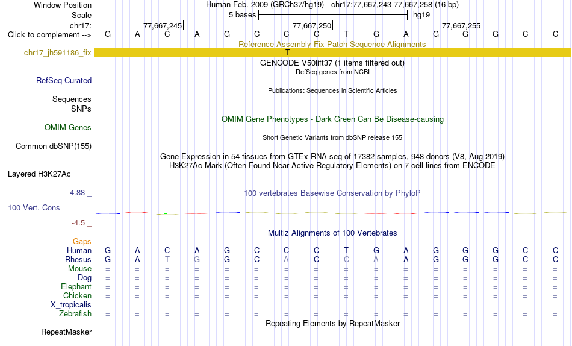Select the Scale track label

(81, 15)
